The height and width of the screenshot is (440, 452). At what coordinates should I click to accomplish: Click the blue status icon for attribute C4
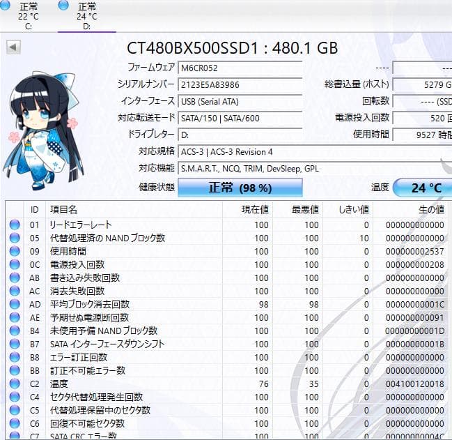[15, 397]
